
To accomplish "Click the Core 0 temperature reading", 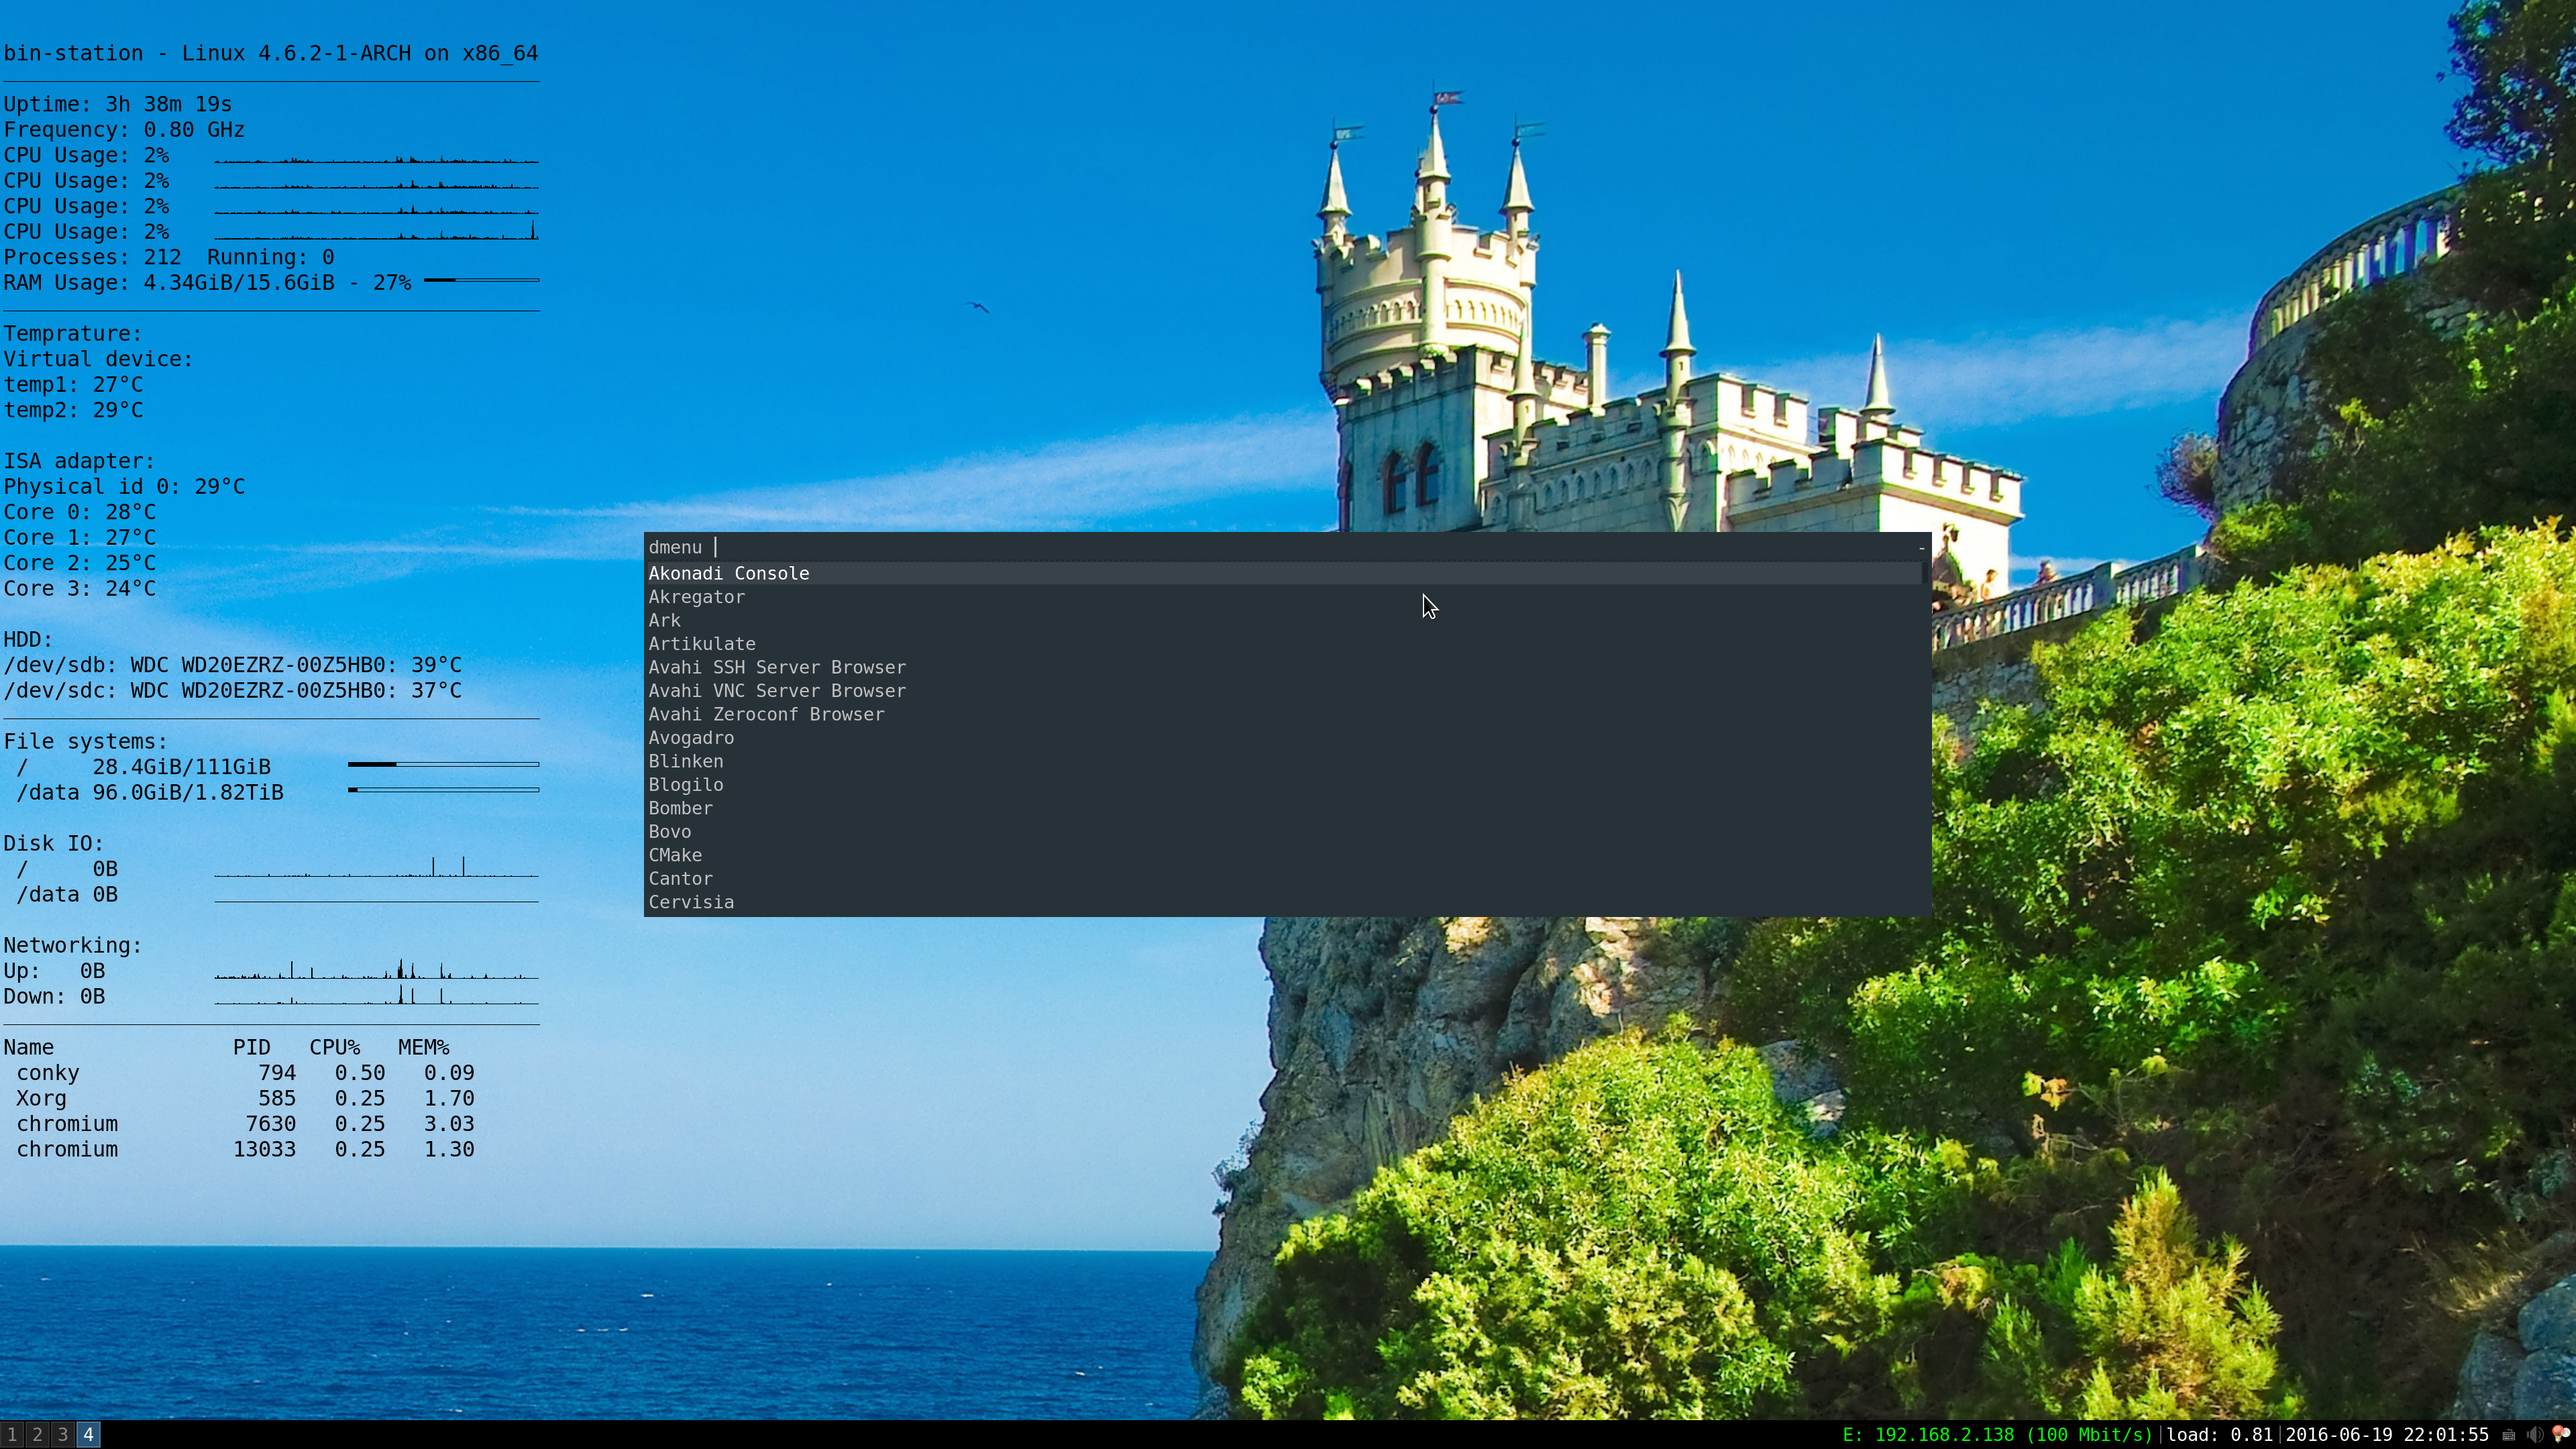I will pos(80,512).
